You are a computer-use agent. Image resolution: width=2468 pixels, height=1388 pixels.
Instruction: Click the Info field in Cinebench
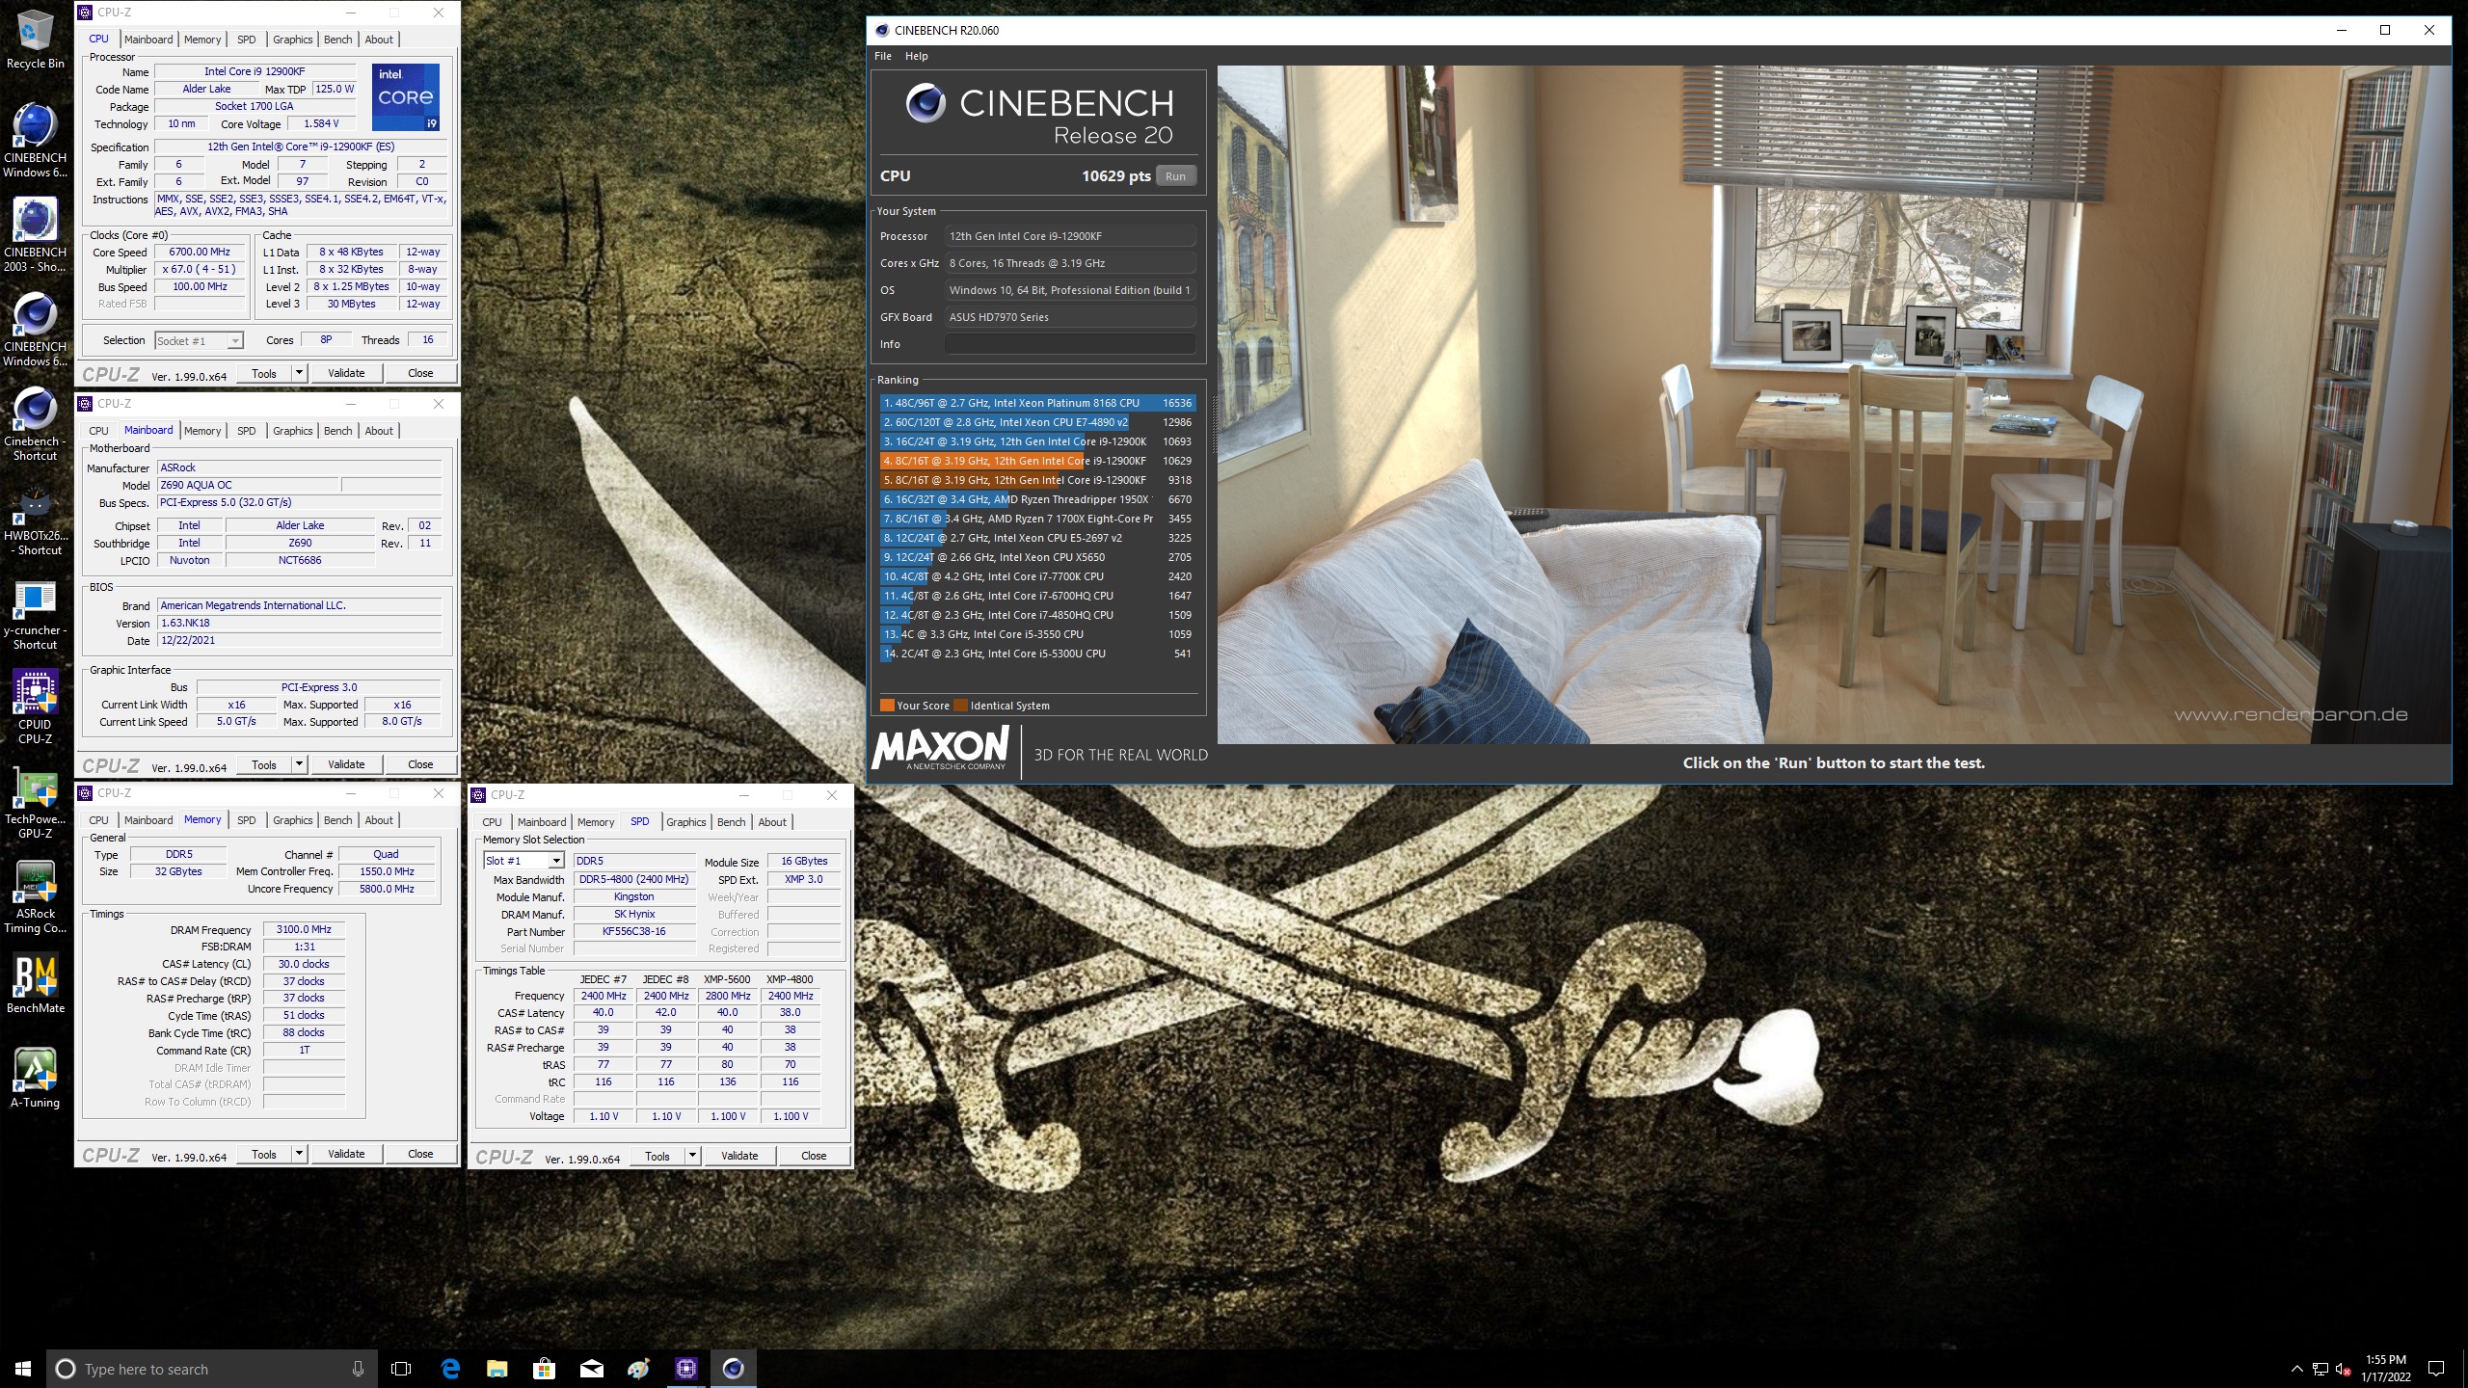(1070, 344)
